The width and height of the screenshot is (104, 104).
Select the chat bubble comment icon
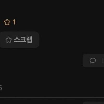[93, 61]
